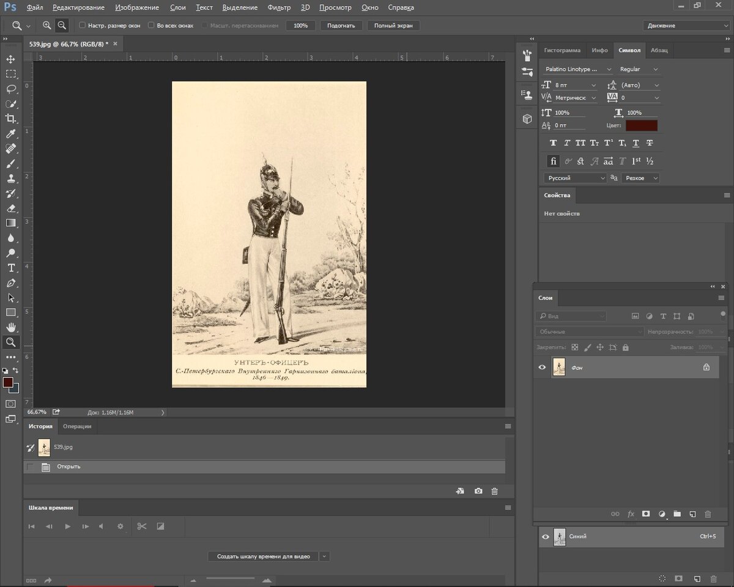This screenshot has height=587, width=734.
Task: Select the Clone Stamp tool
Action: (10, 179)
